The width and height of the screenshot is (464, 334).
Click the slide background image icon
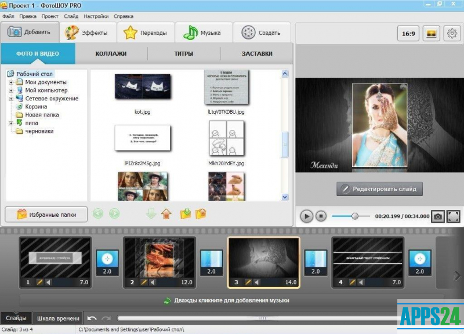coord(430,33)
